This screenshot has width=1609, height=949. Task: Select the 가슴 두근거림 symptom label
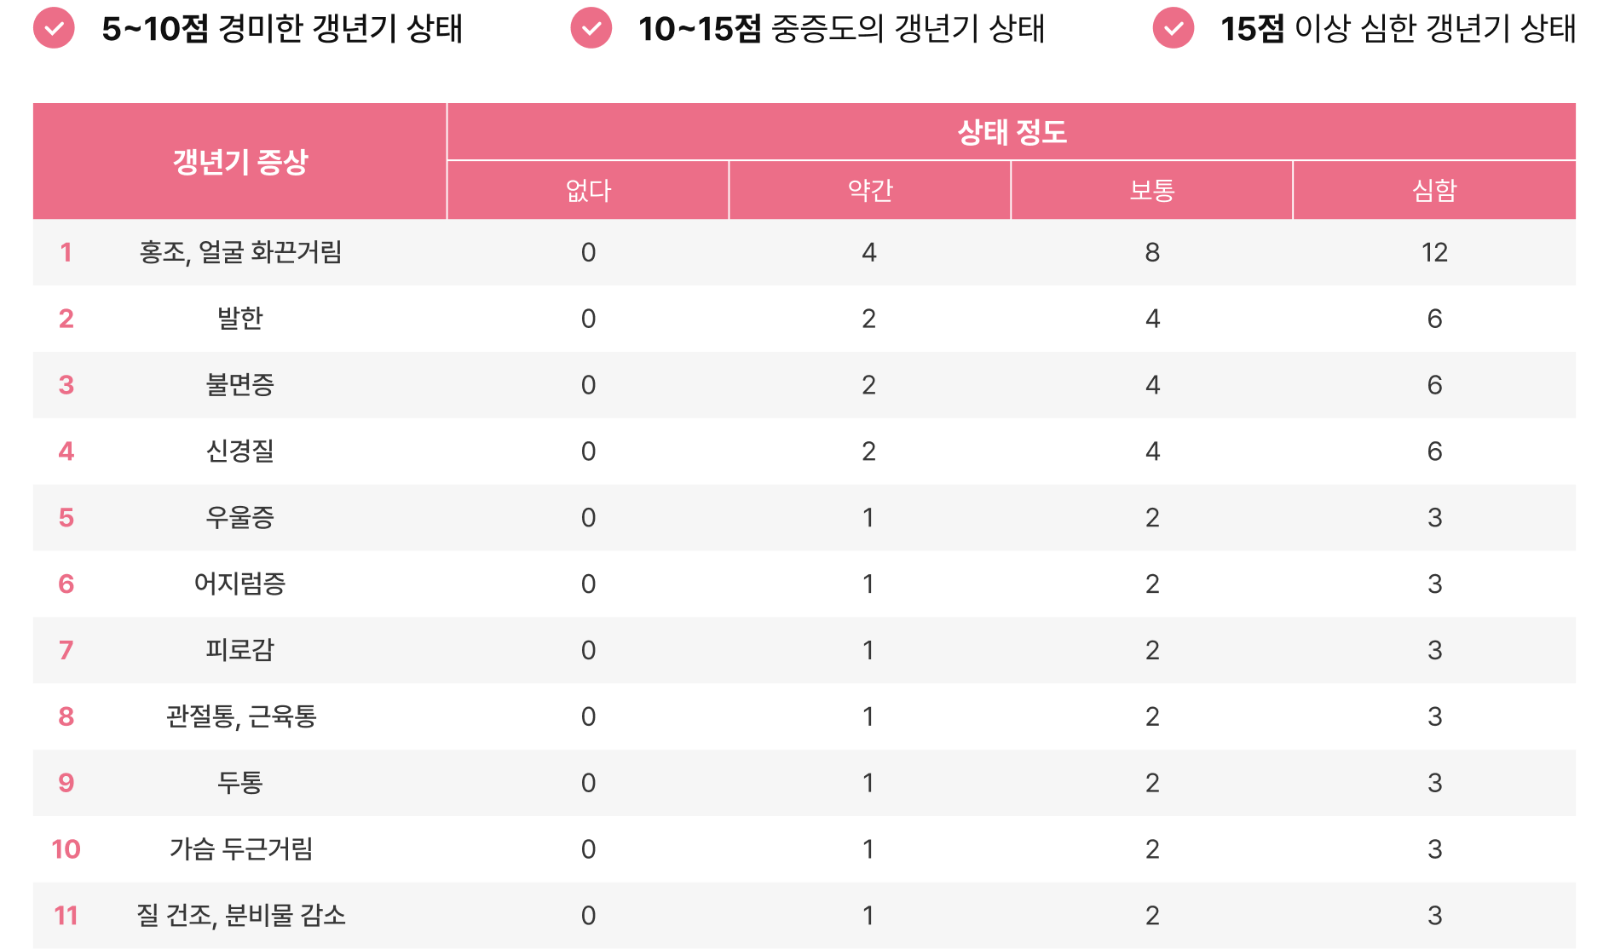(x=241, y=849)
